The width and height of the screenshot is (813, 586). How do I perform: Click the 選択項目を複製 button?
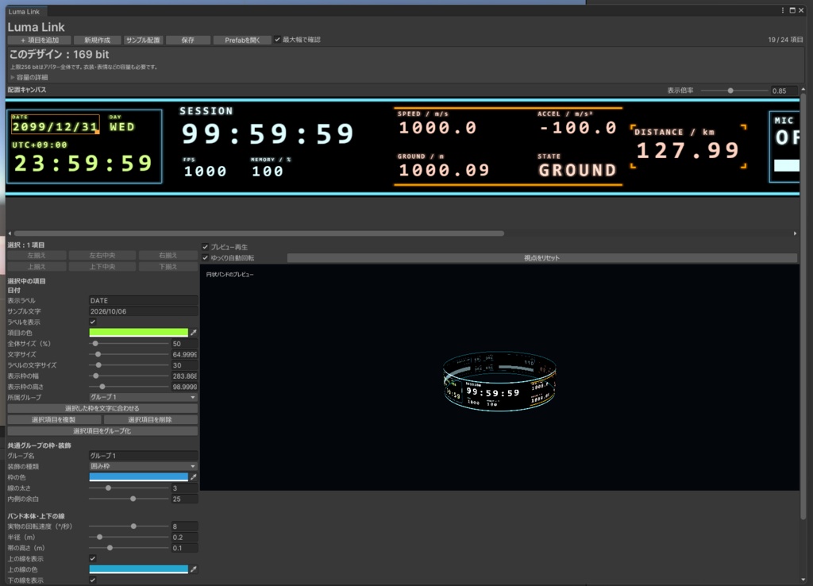click(x=54, y=419)
